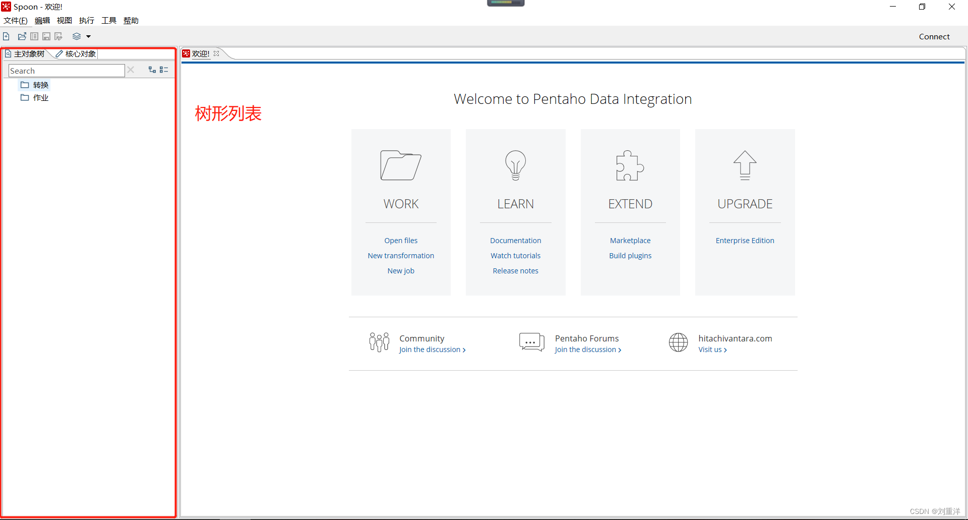Click the LEARN lightbulb icon
The height and width of the screenshot is (520, 968).
click(x=515, y=165)
